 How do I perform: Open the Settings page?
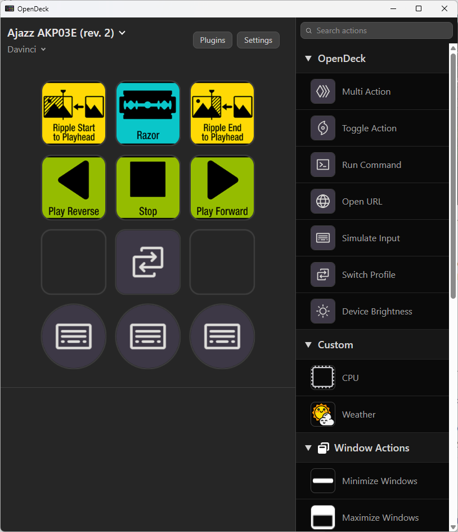[x=258, y=40]
